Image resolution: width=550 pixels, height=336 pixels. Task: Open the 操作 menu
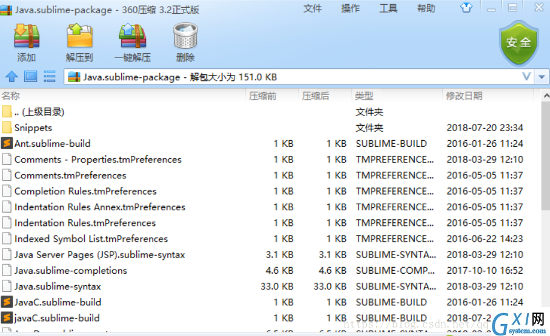click(x=350, y=8)
